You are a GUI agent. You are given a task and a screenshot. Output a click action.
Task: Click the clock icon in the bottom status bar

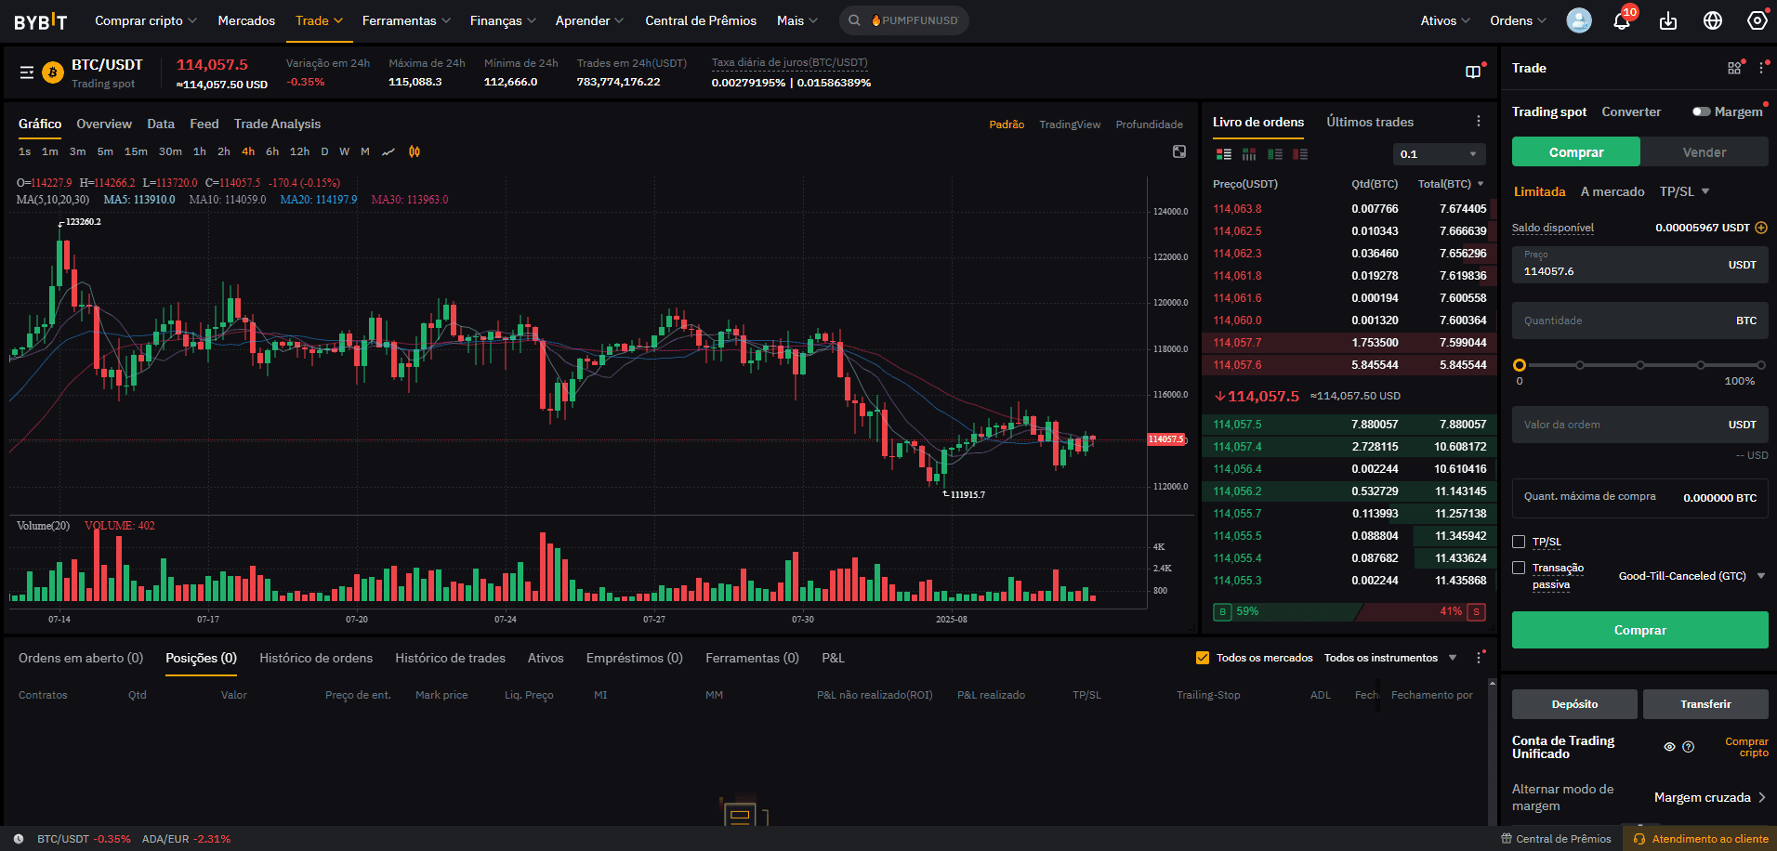[19, 839]
